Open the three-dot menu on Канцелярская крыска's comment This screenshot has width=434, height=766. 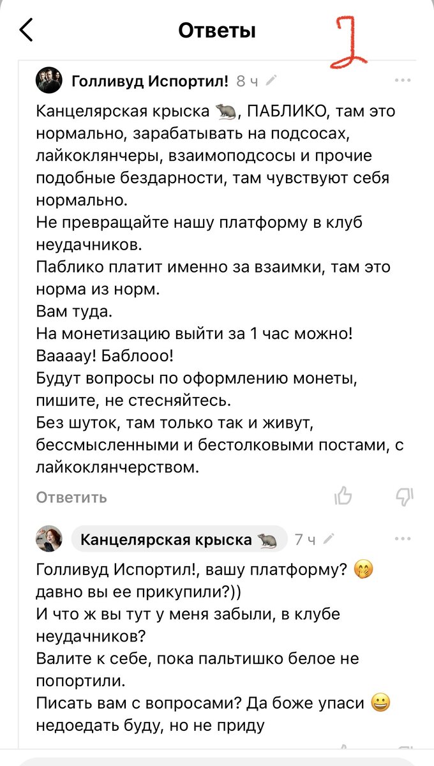[x=403, y=539]
